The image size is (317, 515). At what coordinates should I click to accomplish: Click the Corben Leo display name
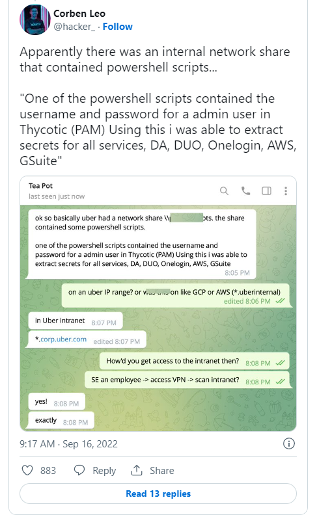79,14
